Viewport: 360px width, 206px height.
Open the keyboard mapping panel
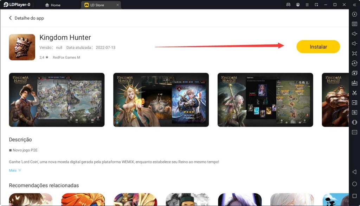(x=354, y=24)
